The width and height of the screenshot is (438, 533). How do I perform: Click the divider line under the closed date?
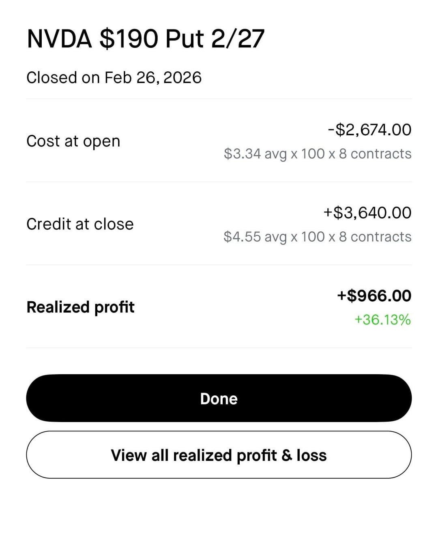(x=219, y=99)
